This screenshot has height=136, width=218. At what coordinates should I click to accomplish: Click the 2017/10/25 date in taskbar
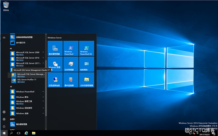coord(204,134)
